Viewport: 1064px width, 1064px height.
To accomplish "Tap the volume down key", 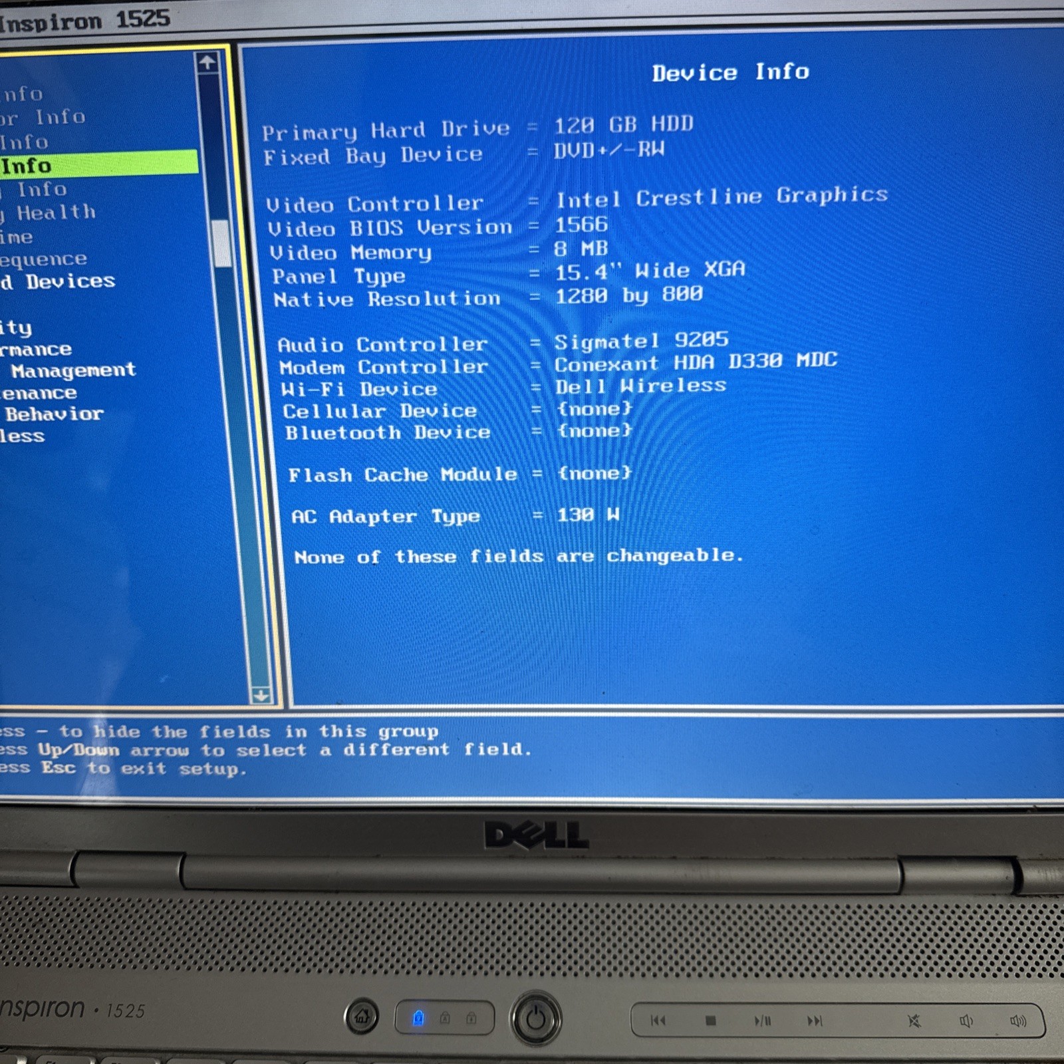I will pyautogui.click(x=966, y=1021).
